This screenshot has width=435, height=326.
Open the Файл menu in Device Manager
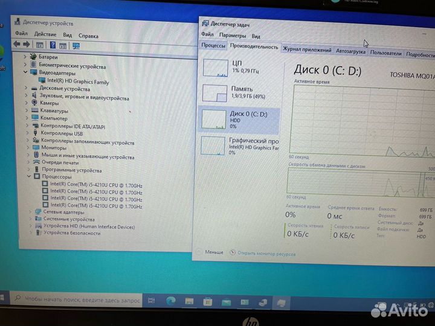coord(21,34)
